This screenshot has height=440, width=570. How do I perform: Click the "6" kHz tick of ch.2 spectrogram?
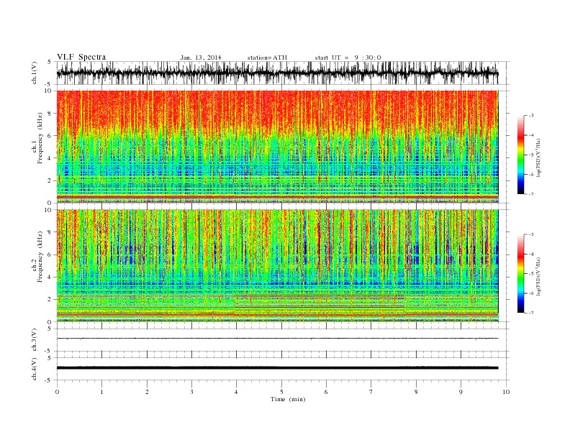(50, 255)
